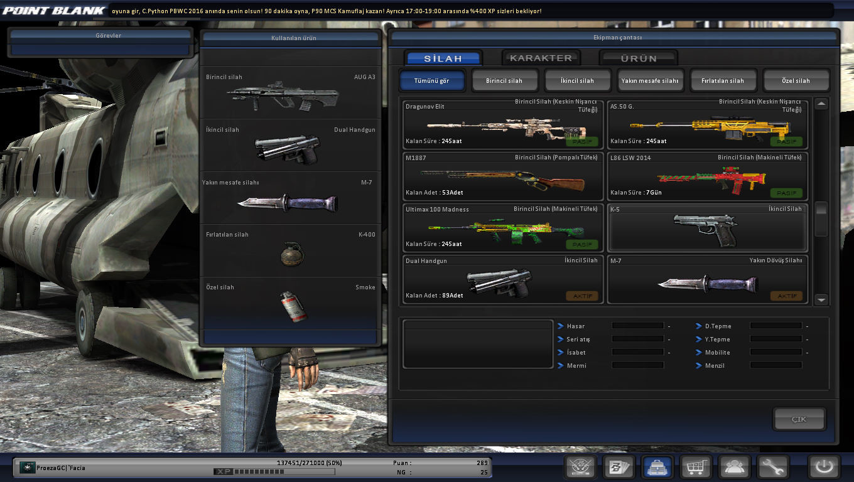The height and width of the screenshot is (482, 854).
Task: Click the NG value 25
Action: tap(484, 472)
